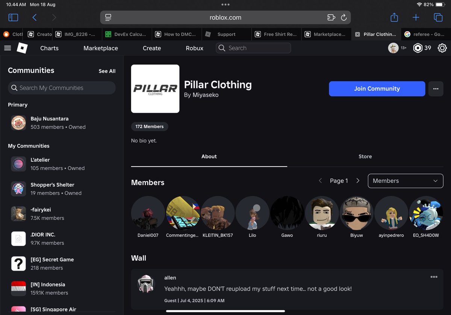The width and height of the screenshot is (451, 315).
Task: Open a new tab with the plus icon
Action: (x=416, y=17)
